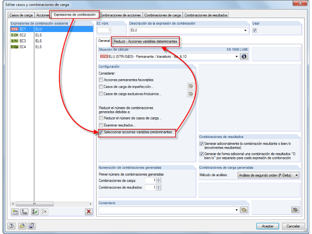Select the EC2 ELS row

point(52,35)
